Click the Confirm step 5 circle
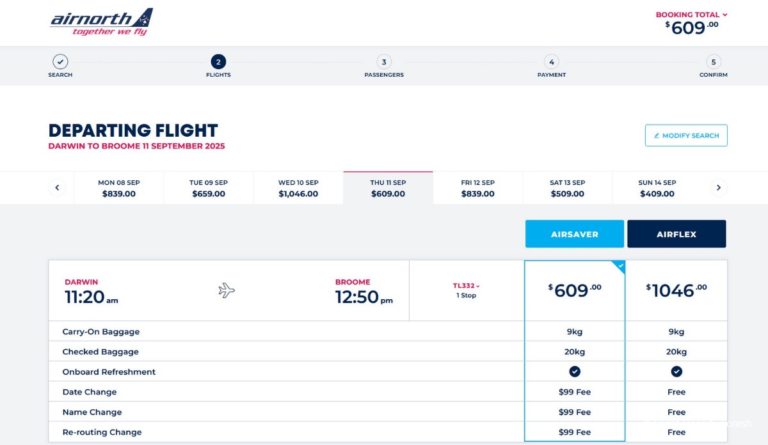This screenshot has height=445, width=768. [713, 62]
